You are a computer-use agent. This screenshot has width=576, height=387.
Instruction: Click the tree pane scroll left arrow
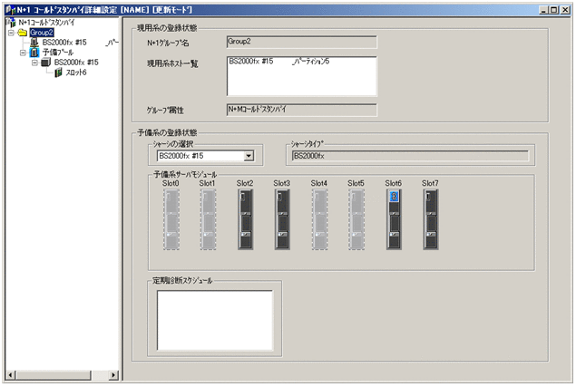pyautogui.click(x=10, y=375)
